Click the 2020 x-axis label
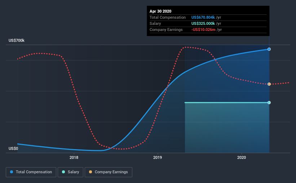This screenshot has width=296, height=183. 242,157
